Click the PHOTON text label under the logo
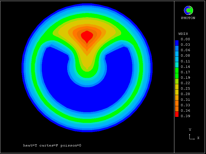This screenshot has width=206, height=154. [188, 18]
